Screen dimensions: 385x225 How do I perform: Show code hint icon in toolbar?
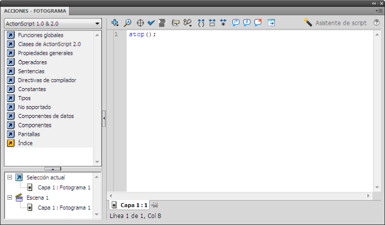point(176,23)
